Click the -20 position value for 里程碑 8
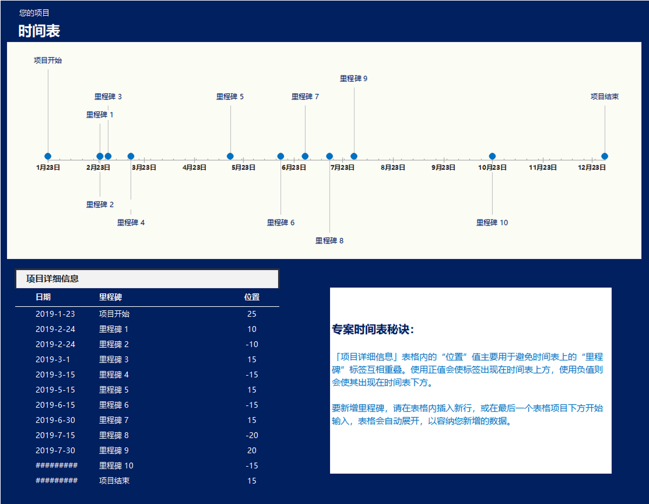 [x=251, y=435]
